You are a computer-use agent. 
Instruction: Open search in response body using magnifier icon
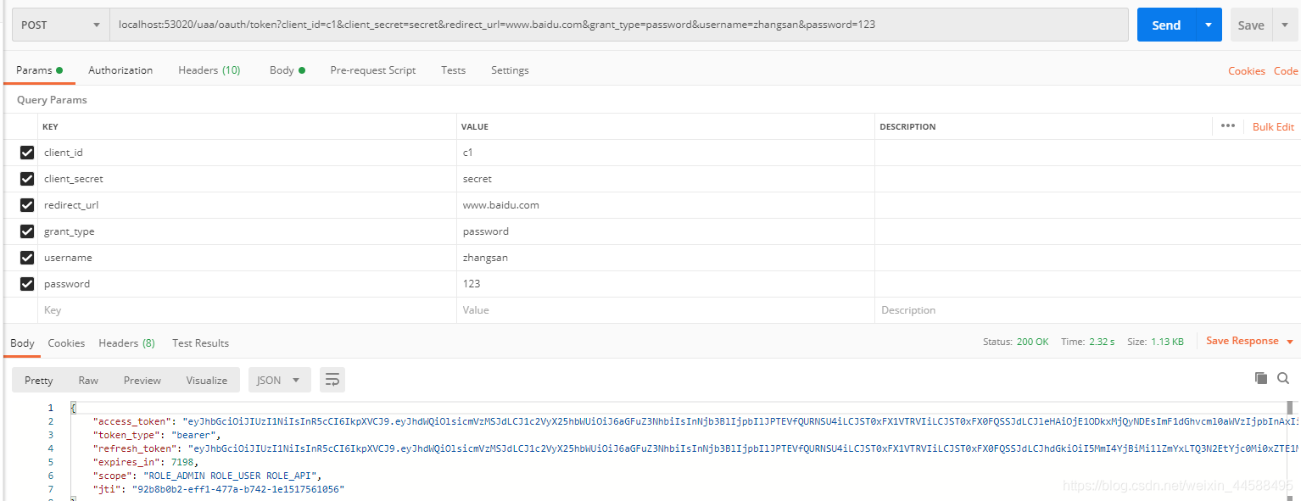(x=1283, y=378)
